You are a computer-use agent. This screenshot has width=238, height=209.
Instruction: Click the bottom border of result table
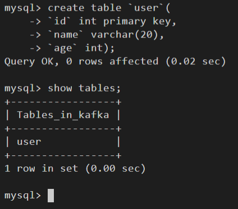pos(63,155)
